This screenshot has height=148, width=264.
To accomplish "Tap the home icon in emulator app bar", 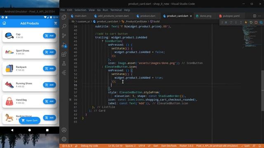I will [4, 23].
